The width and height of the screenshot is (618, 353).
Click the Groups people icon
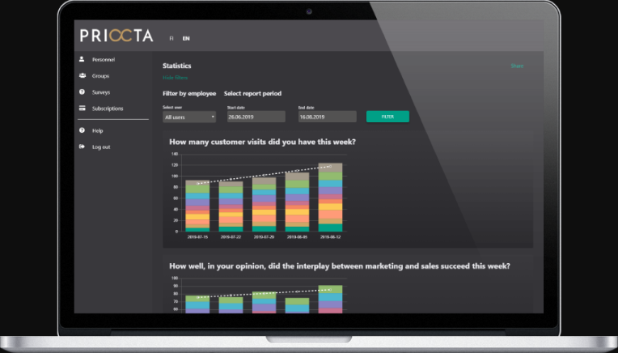click(82, 76)
